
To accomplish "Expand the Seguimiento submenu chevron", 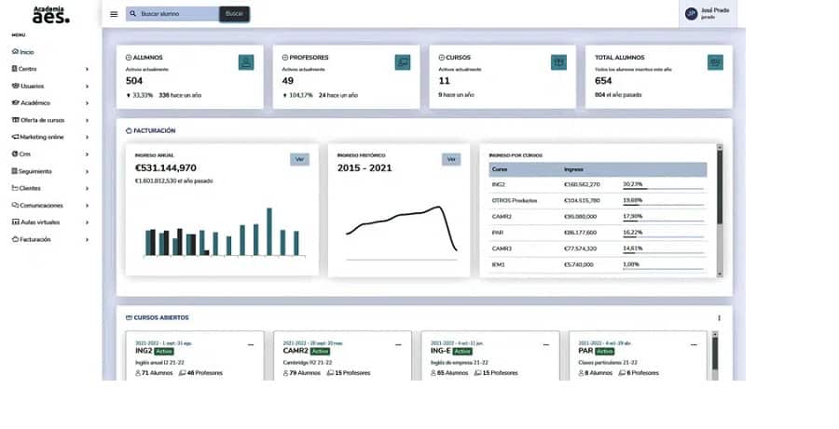I will [x=87, y=171].
